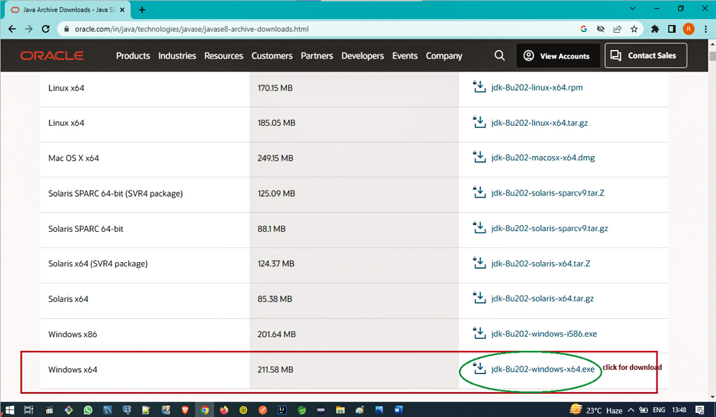Open the Chrome three-dot menu
This screenshot has width=716, height=417.
pos(706,29)
